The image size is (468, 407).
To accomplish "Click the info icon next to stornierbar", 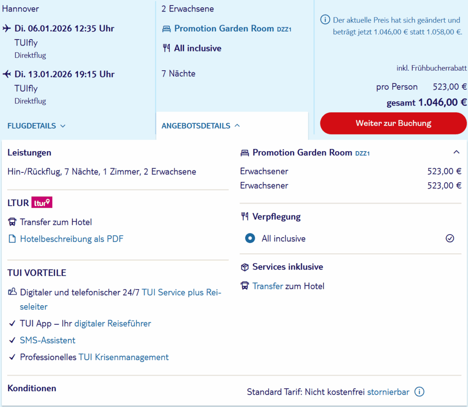I will (419, 392).
